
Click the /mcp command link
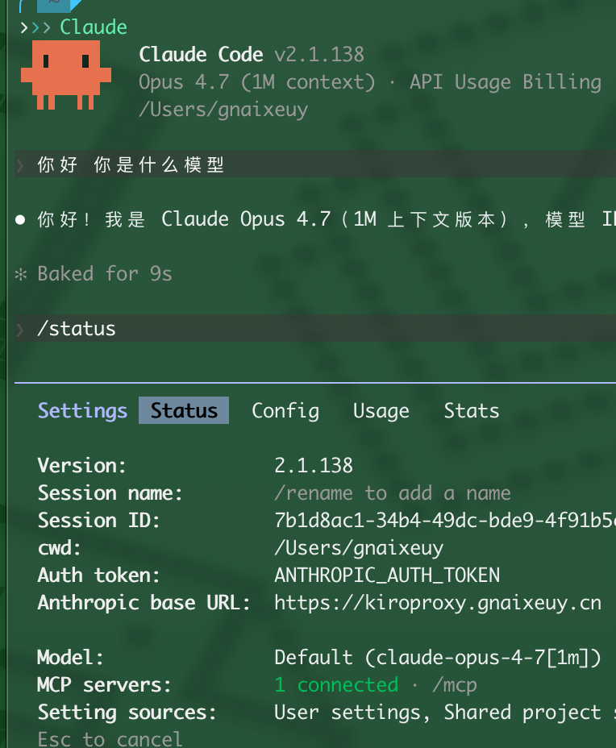(x=455, y=685)
